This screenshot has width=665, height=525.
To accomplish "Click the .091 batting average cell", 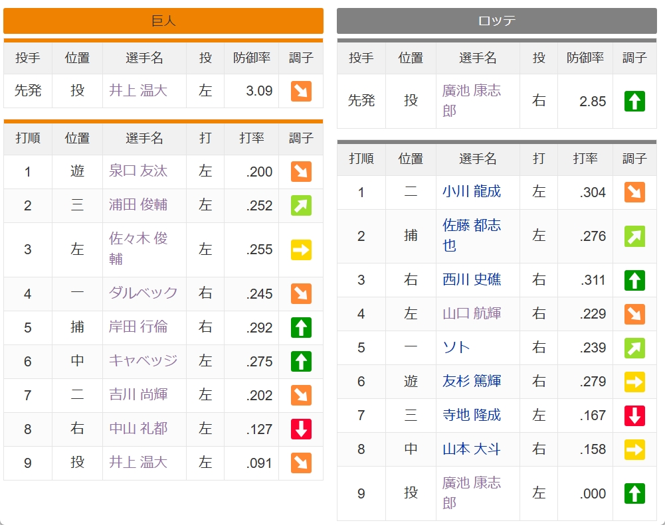I will coord(252,463).
